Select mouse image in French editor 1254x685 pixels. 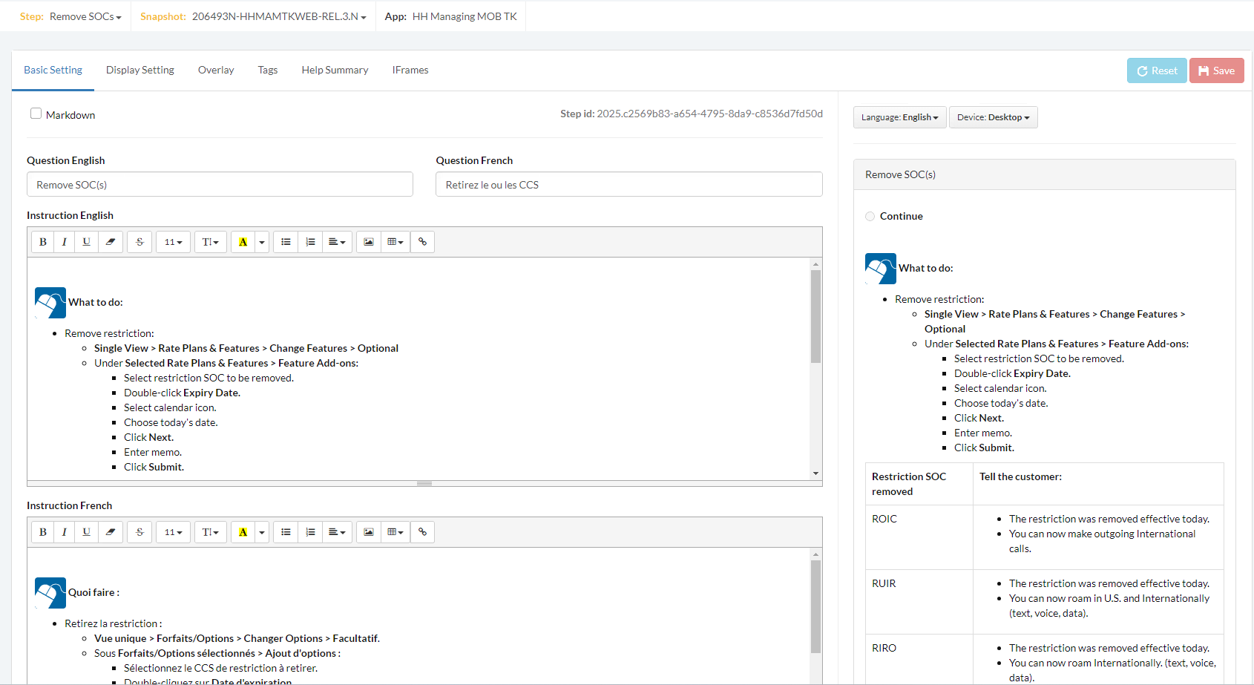50,593
